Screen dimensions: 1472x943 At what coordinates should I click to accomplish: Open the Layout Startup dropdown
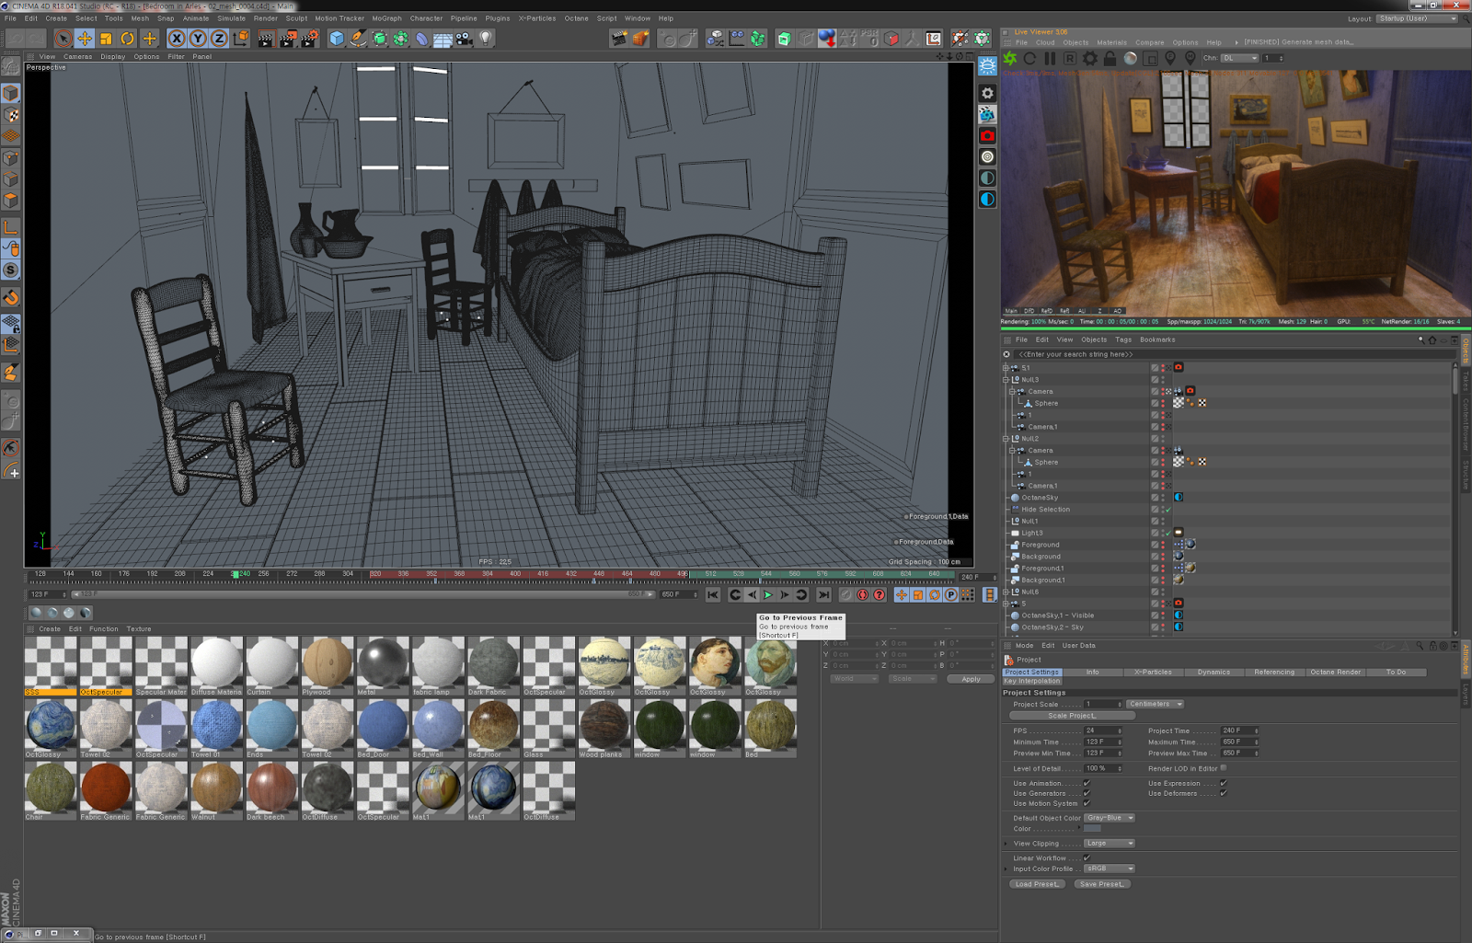point(1418,18)
